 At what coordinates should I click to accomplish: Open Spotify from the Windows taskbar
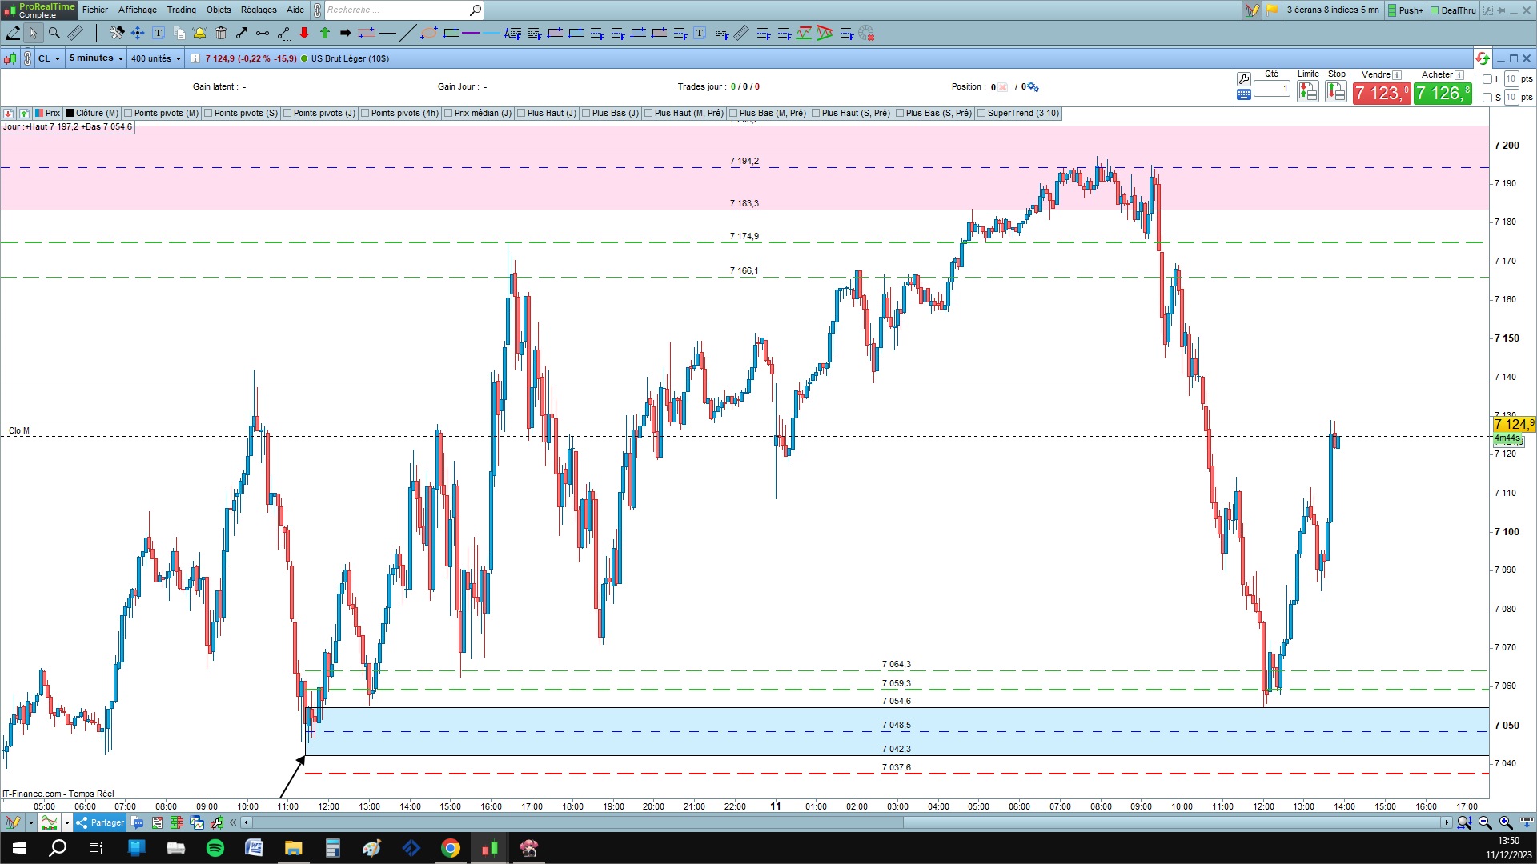[x=215, y=848]
